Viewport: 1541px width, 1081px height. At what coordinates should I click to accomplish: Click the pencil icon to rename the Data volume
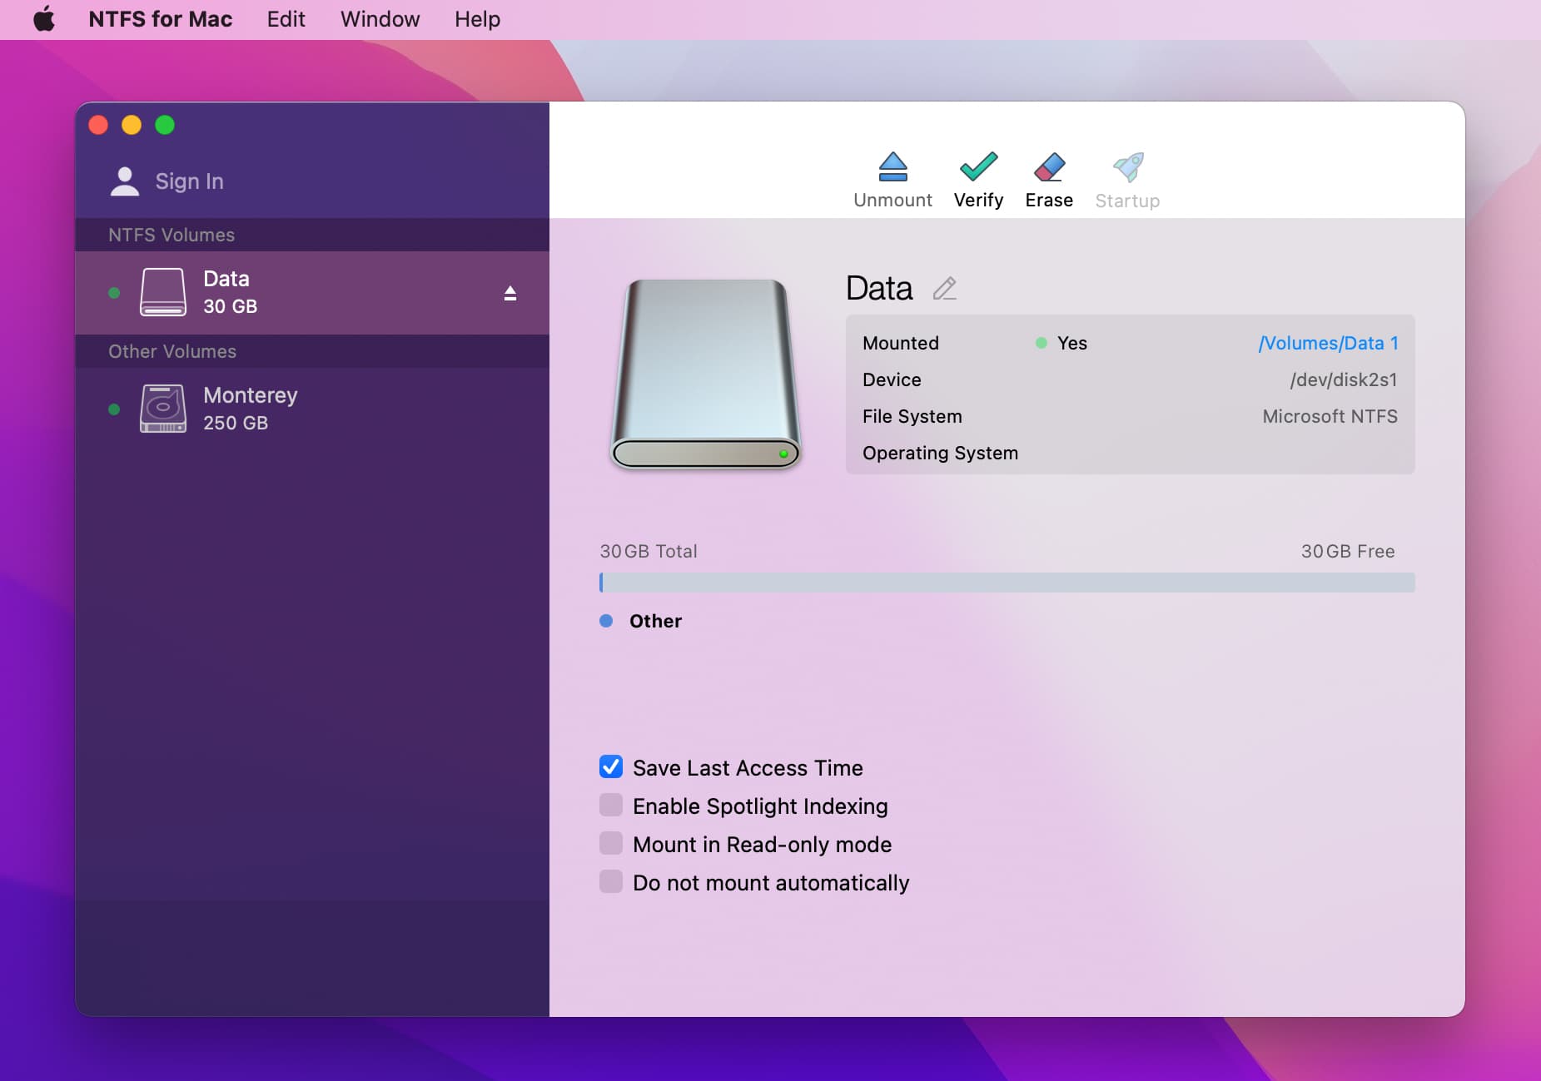945,290
